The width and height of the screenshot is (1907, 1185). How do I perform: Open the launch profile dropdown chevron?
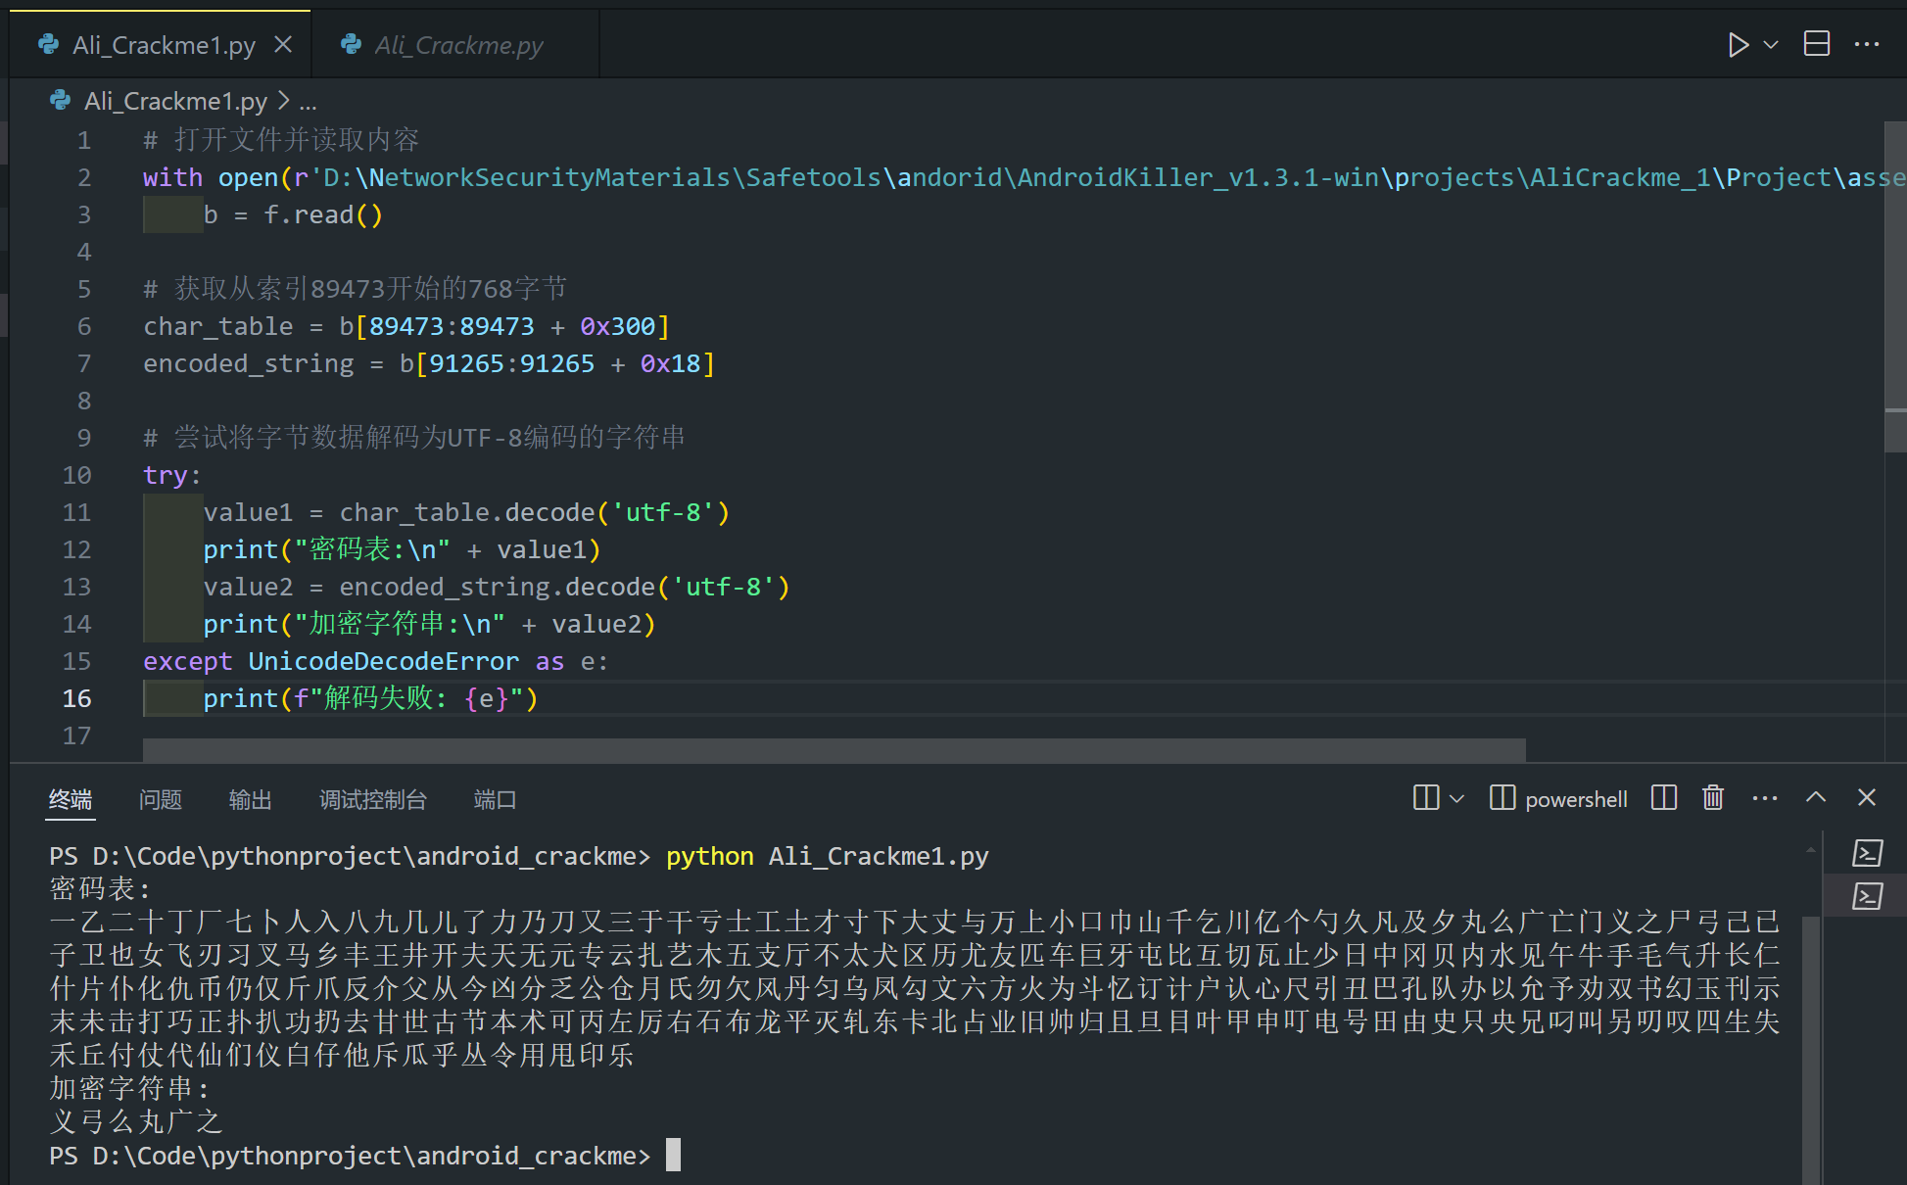[1457, 799]
